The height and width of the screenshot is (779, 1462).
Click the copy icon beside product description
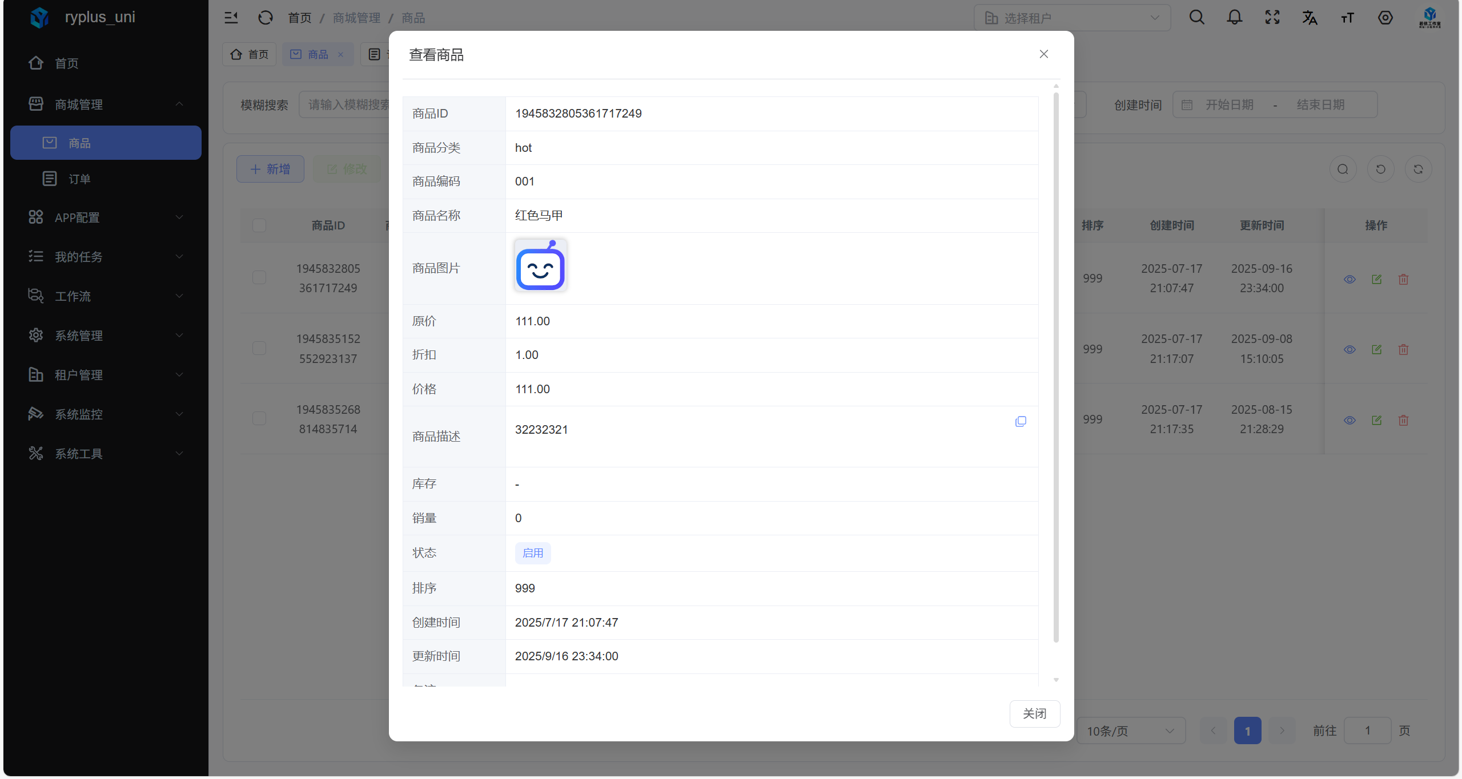pyautogui.click(x=1021, y=421)
